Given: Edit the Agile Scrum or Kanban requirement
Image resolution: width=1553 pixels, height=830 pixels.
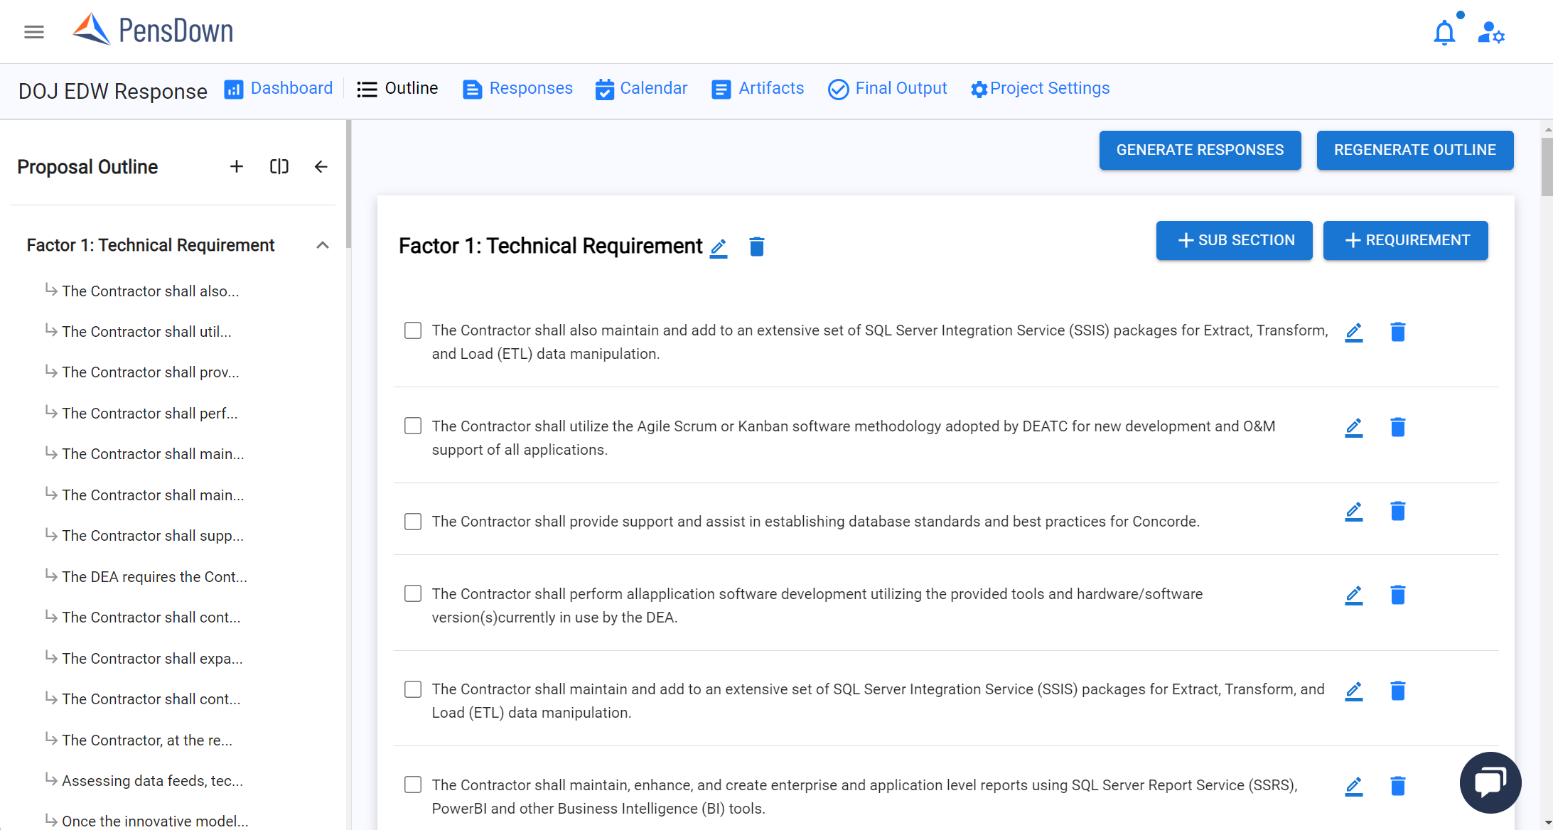Looking at the screenshot, I should (x=1354, y=427).
